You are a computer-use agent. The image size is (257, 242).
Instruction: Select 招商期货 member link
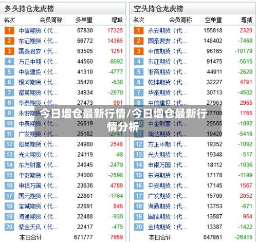point(38,144)
